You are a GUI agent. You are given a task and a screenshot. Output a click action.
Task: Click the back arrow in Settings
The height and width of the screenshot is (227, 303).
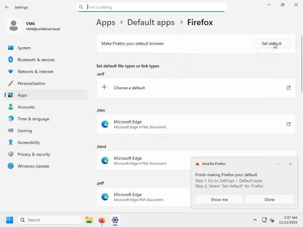pos(7,7)
